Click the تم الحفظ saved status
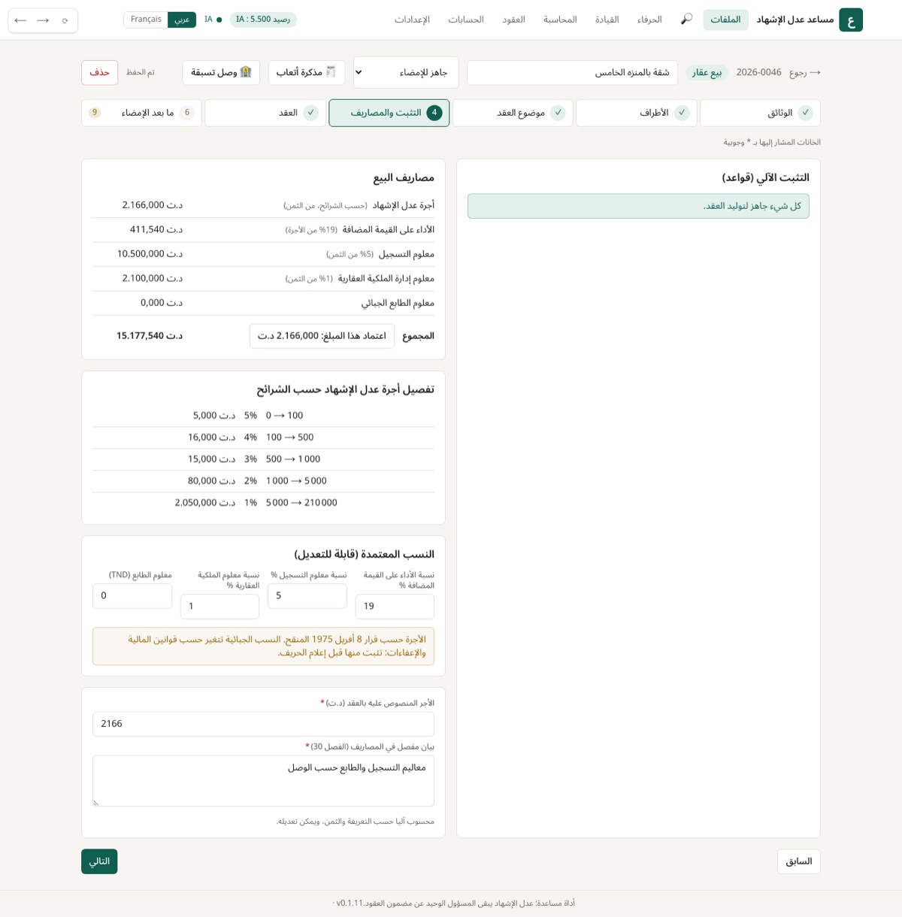This screenshot has width=902, height=917. (140, 73)
